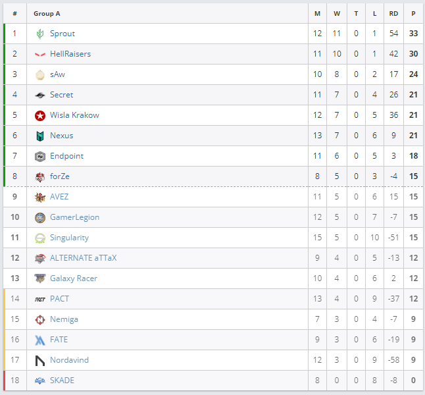
Task: Click the Sprout team logo icon
Action: (40, 34)
